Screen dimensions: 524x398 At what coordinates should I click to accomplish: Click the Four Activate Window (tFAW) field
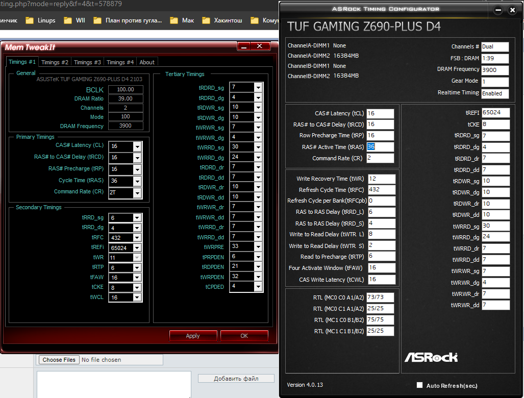382,268
